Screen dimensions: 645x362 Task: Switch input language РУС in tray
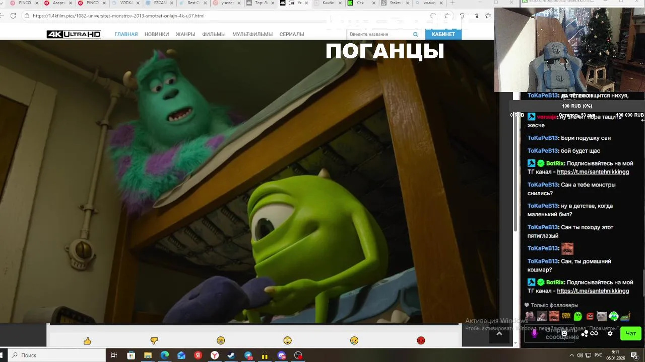tap(598, 355)
